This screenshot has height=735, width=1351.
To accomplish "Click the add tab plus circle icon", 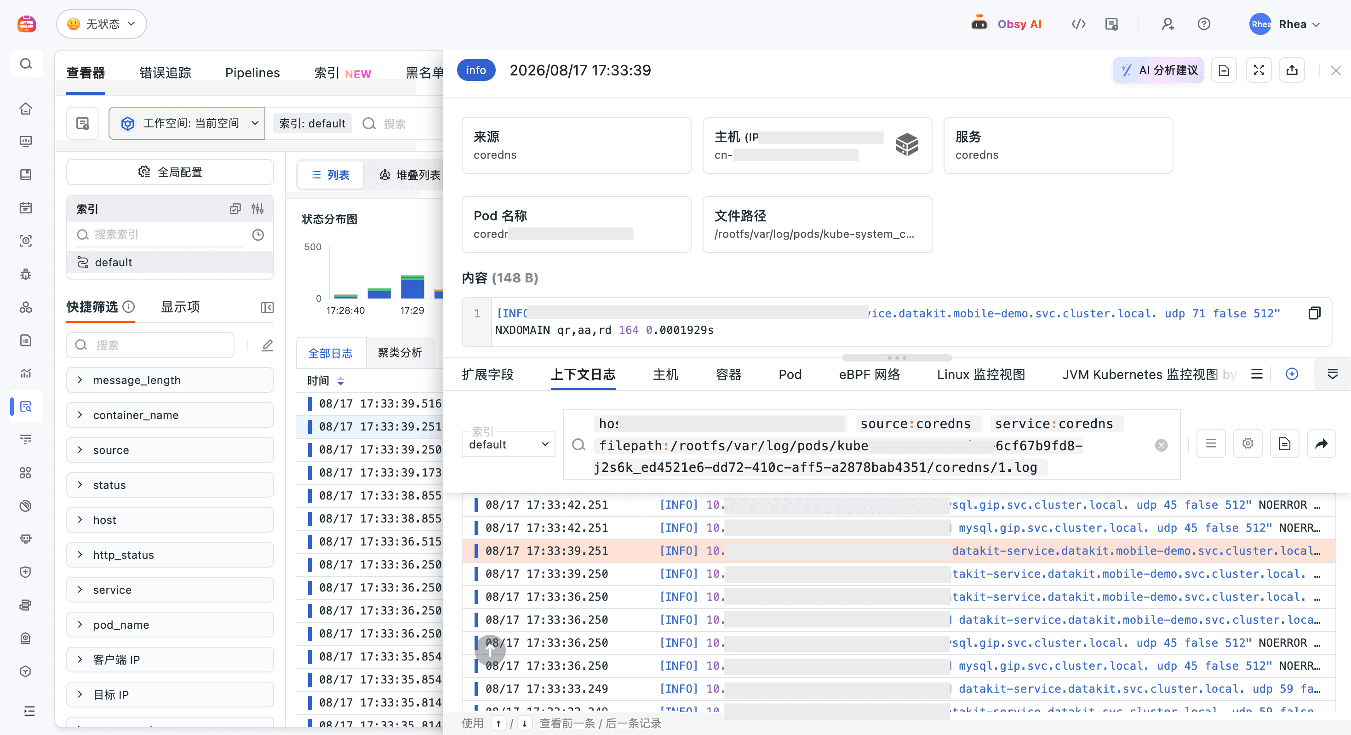I will 1292,374.
